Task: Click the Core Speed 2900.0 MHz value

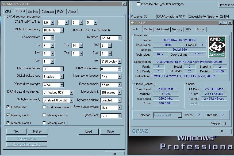Action: pyautogui.click(x=166, y=89)
